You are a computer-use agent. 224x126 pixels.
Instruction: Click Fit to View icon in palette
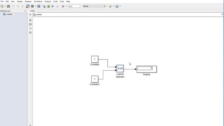30,24
